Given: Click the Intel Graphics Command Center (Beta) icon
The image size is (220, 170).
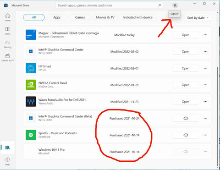Looking at the screenshot, I should [x=31, y=118].
